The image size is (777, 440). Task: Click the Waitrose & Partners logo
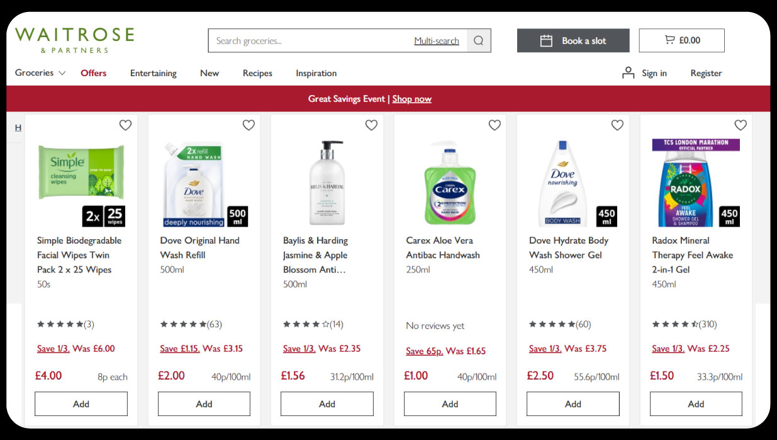pyautogui.click(x=74, y=40)
